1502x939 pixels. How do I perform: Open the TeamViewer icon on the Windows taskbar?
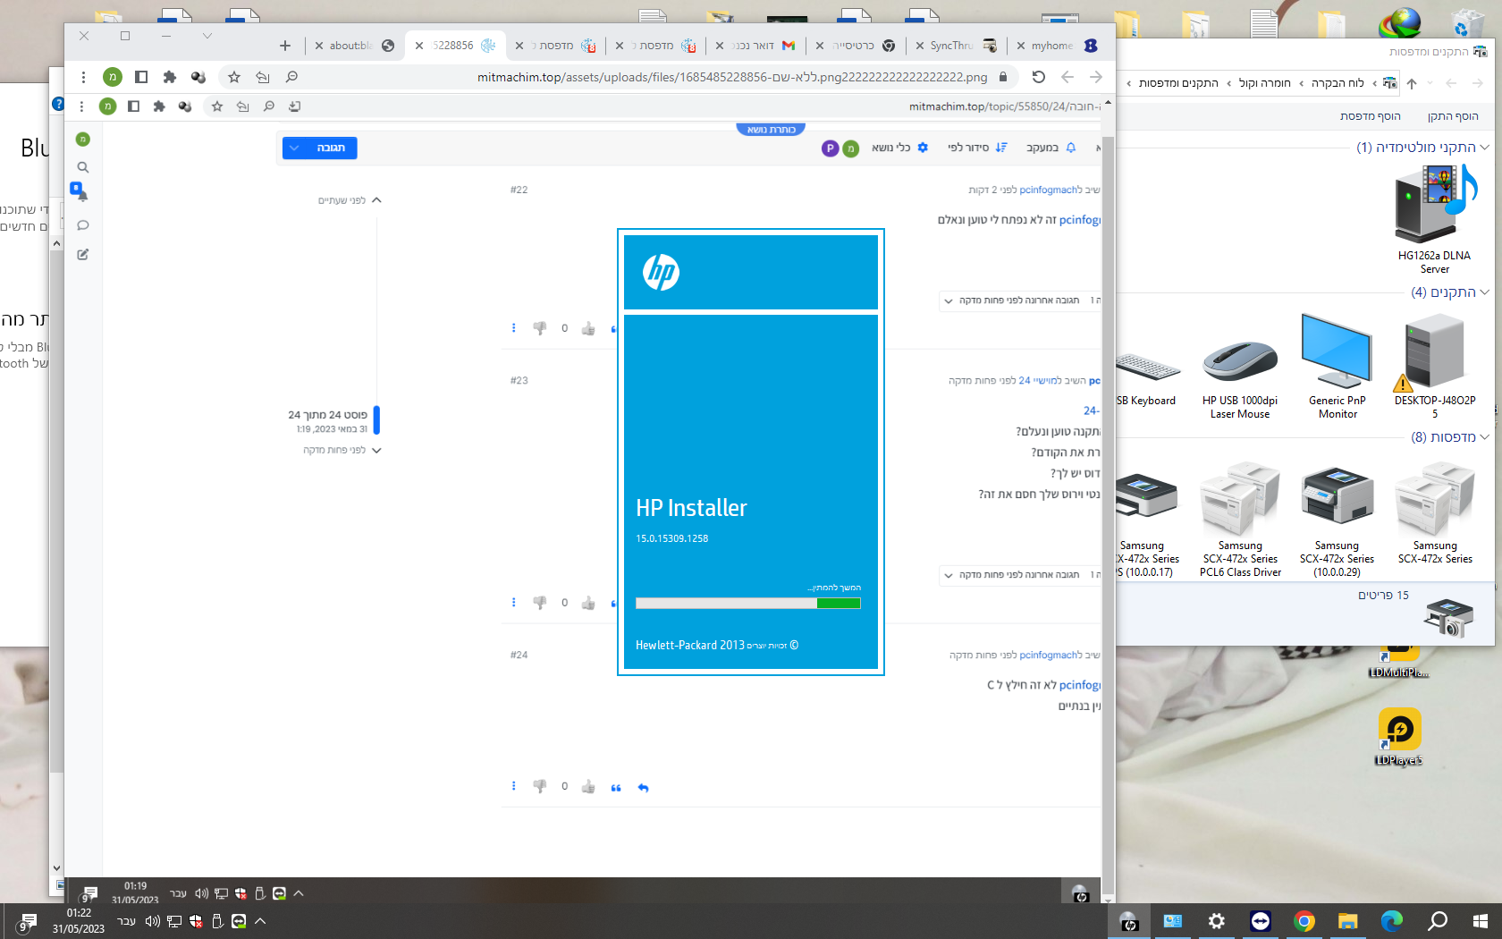click(x=1261, y=921)
